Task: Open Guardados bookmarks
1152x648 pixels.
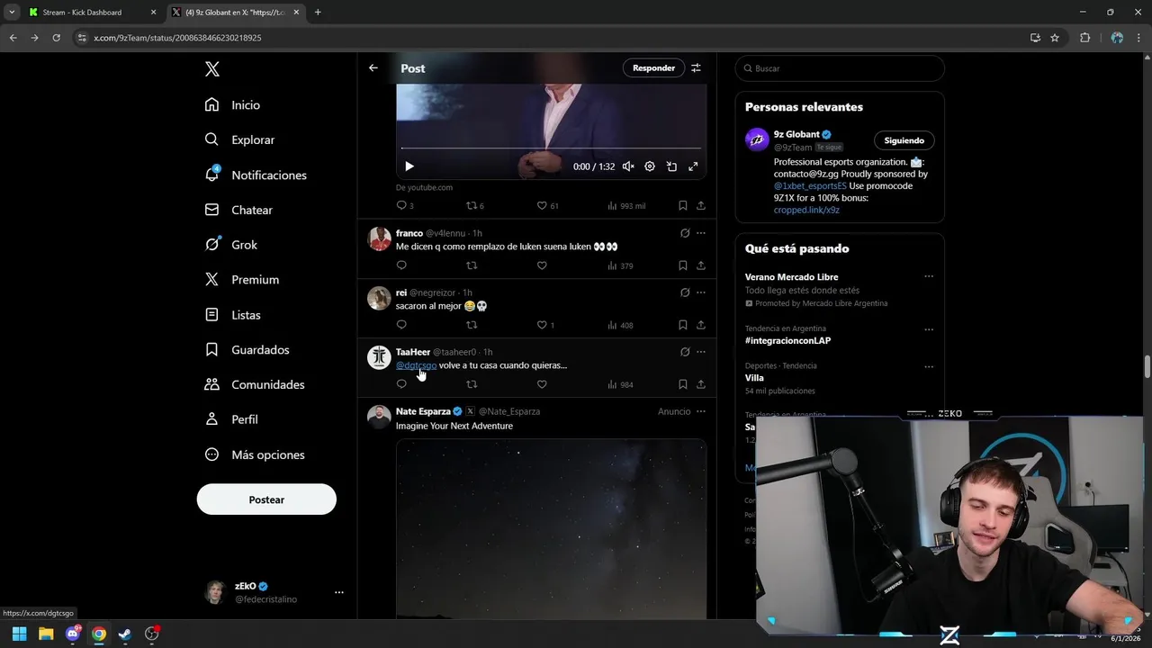Action: [x=247, y=349]
